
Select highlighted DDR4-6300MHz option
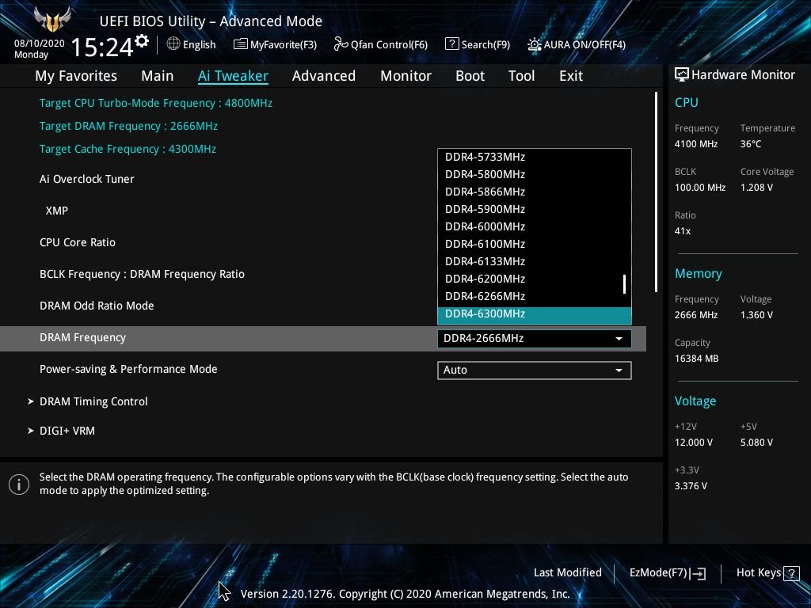(x=535, y=315)
